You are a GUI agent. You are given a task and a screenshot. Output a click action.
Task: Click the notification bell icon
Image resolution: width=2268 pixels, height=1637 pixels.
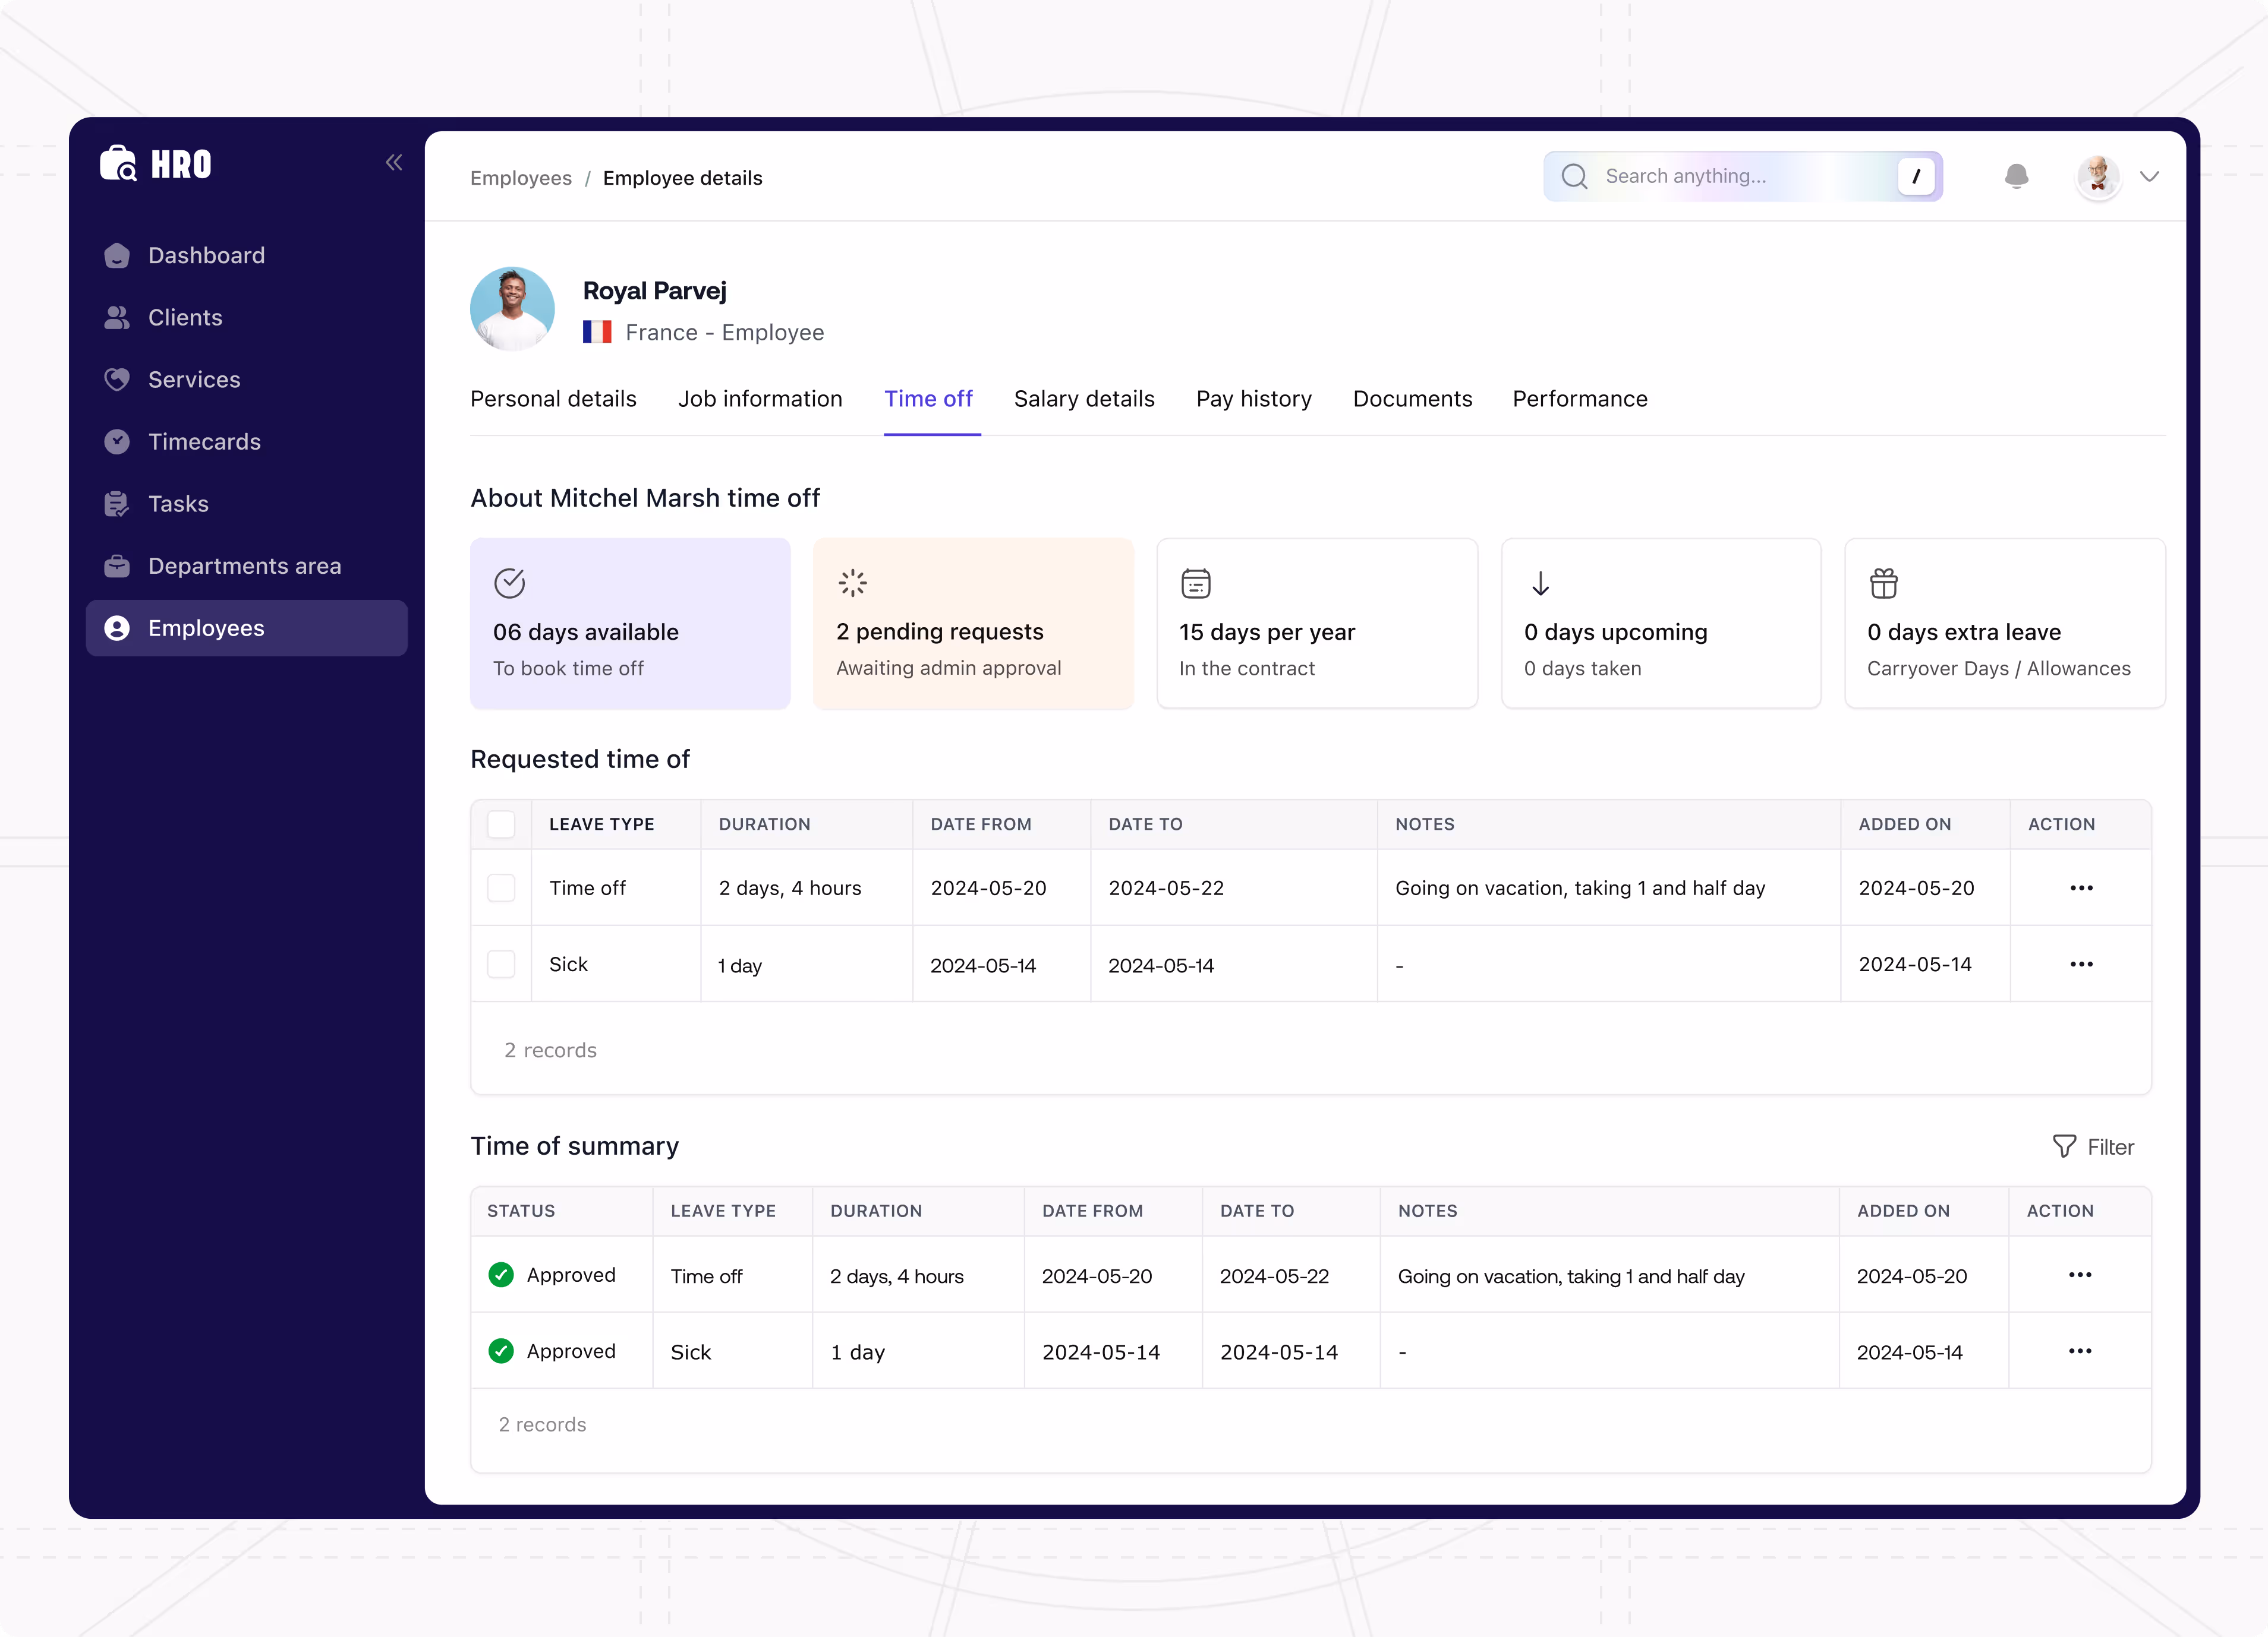point(2016,177)
